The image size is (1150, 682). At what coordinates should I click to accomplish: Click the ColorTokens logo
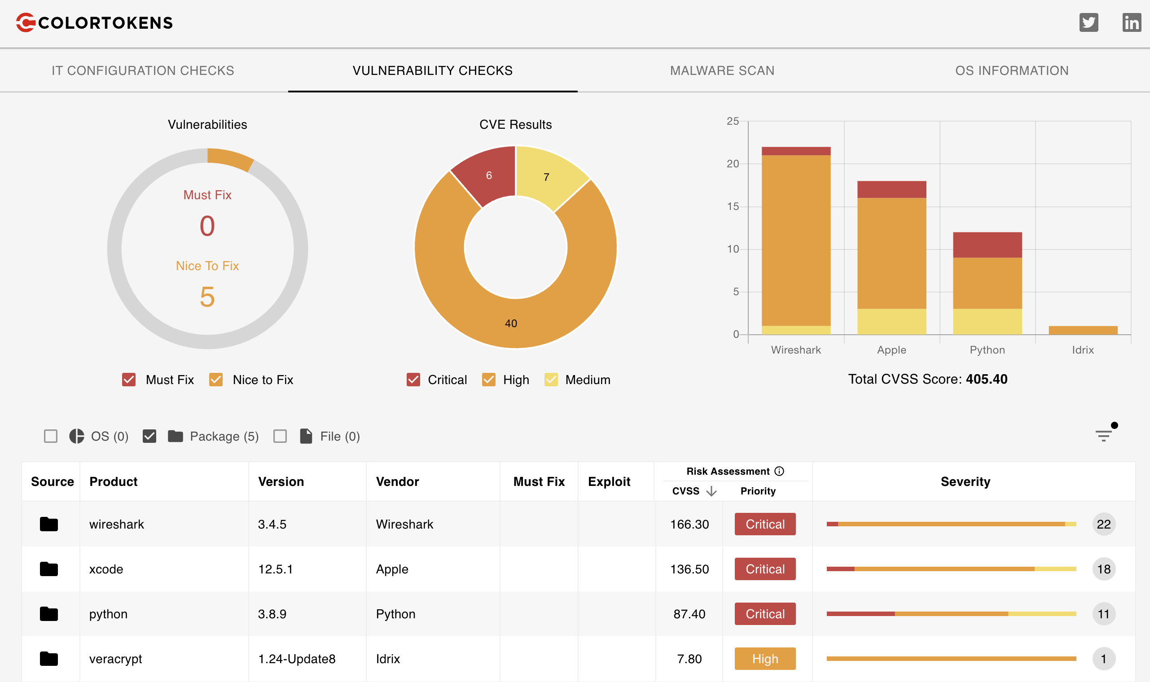click(x=94, y=22)
